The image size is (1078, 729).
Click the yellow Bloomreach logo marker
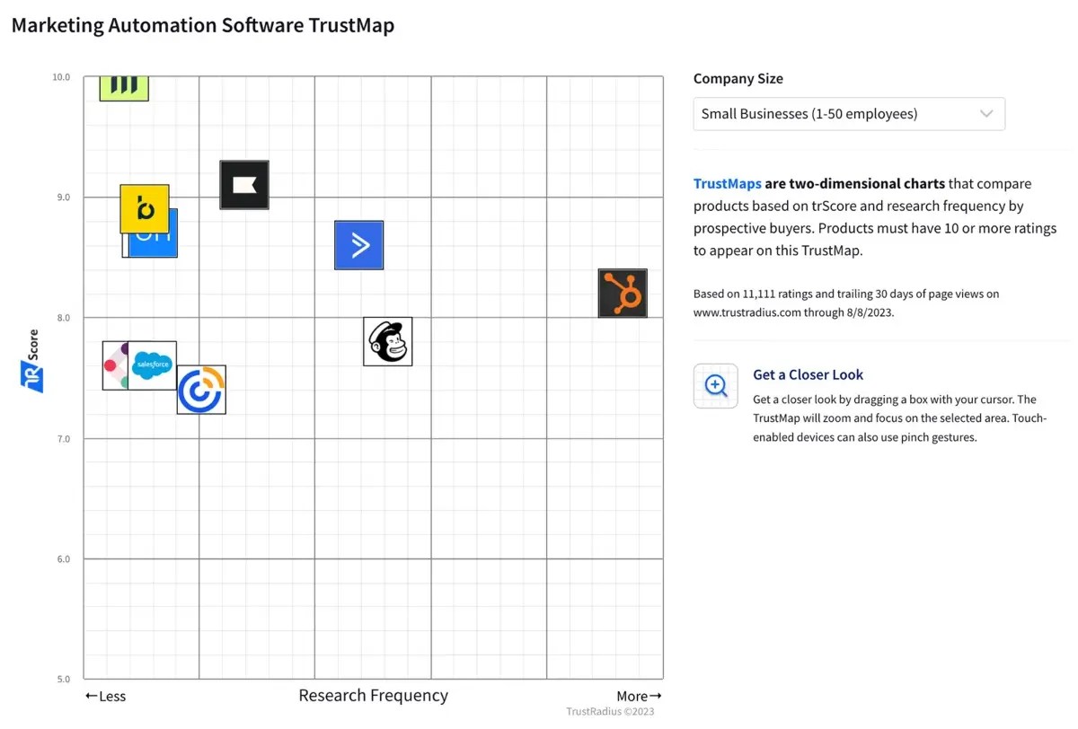(145, 208)
